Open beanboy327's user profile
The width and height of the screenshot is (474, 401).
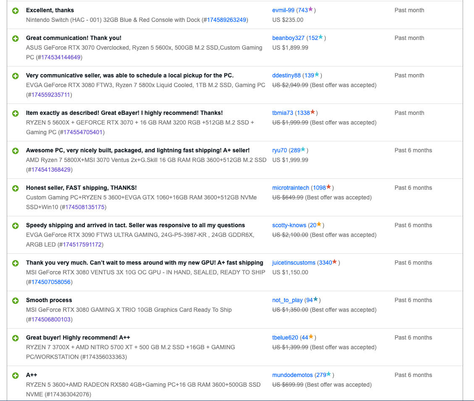pos(288,38)
